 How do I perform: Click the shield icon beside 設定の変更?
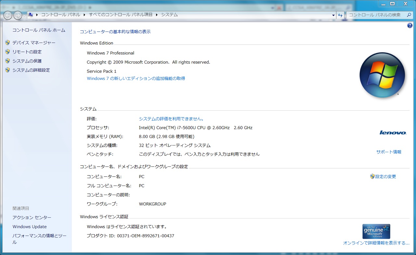[372, 176]
